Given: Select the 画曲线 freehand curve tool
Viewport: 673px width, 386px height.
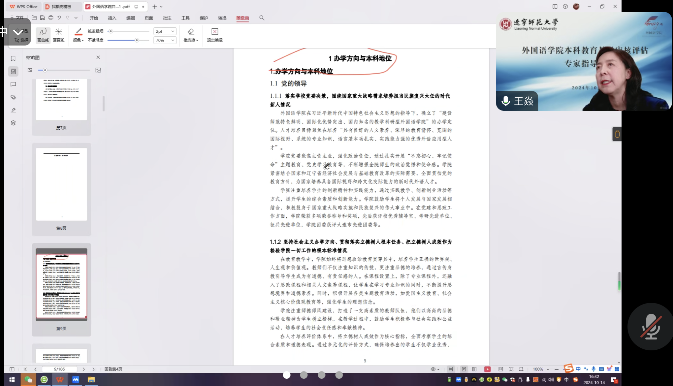Looking at the screenshot, I should (x=43, y=35).
